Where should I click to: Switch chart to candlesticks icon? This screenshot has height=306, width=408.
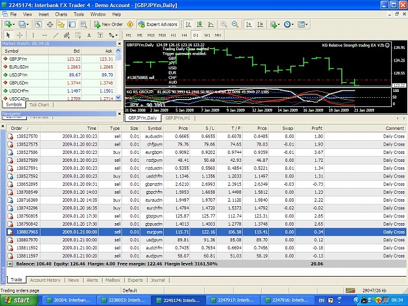tap(200, 24)
